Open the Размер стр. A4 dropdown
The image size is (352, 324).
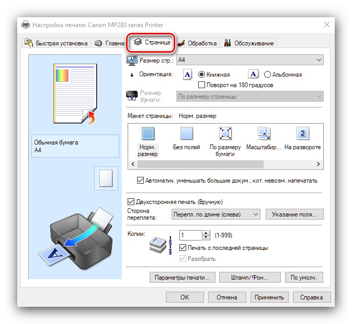[250, 60]
